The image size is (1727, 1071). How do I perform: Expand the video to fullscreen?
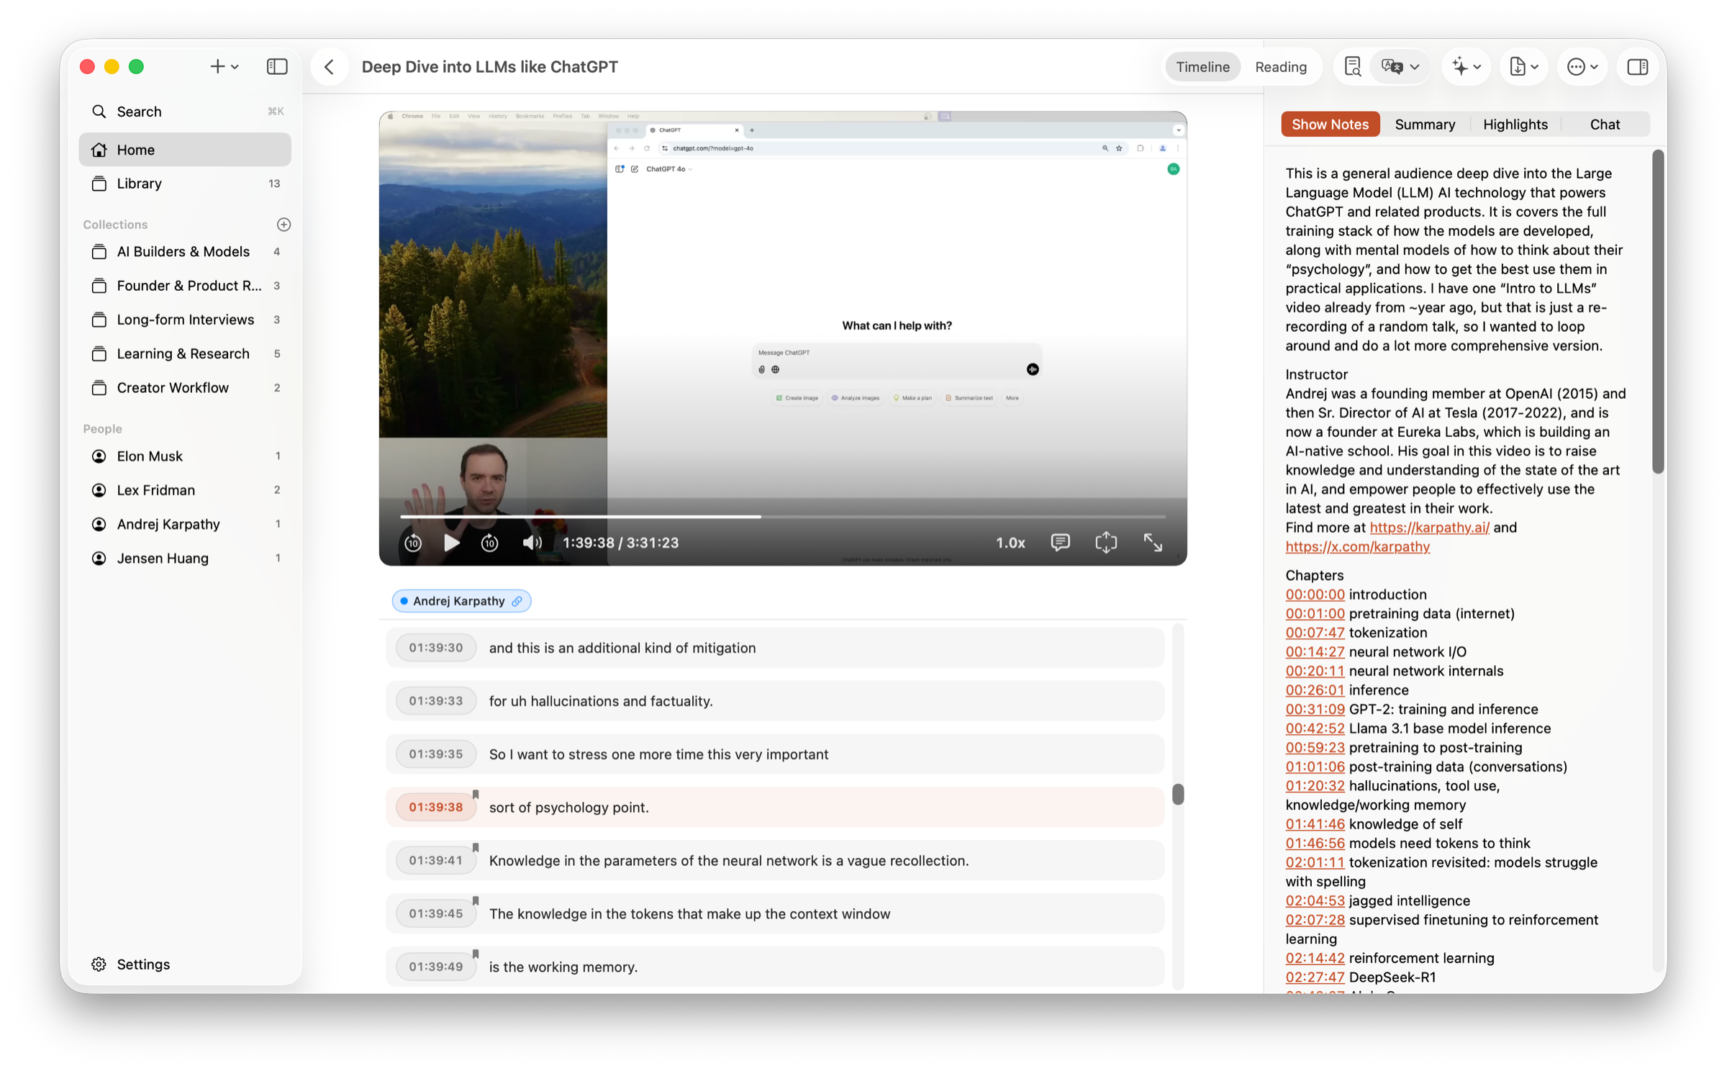1153,542
